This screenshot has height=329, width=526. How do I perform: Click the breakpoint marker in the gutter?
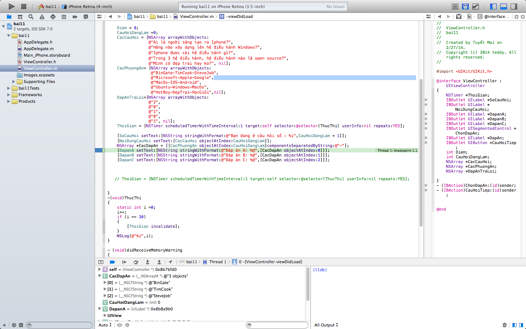coord(100,150)
